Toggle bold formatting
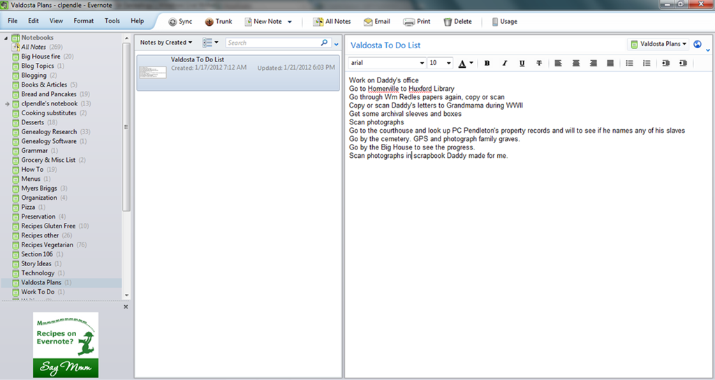715x380 pixels. (x=487, y=63)
